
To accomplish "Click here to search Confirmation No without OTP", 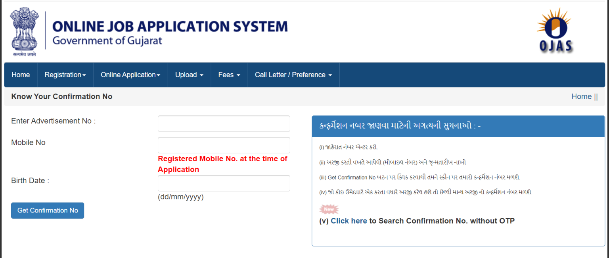I will (x=349, y=221).
